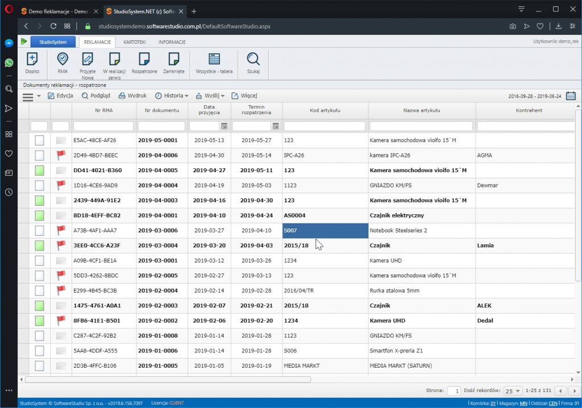The height and width of the screenshot is (408, 582).
Task: Click the red flag in row 2D49-4BD7-BEEC
Action: pyautogui.click(x=61, y=155)
